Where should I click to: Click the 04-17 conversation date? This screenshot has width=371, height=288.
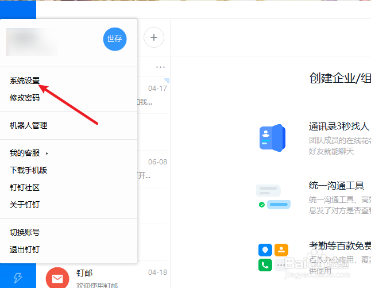click(157, 89)
